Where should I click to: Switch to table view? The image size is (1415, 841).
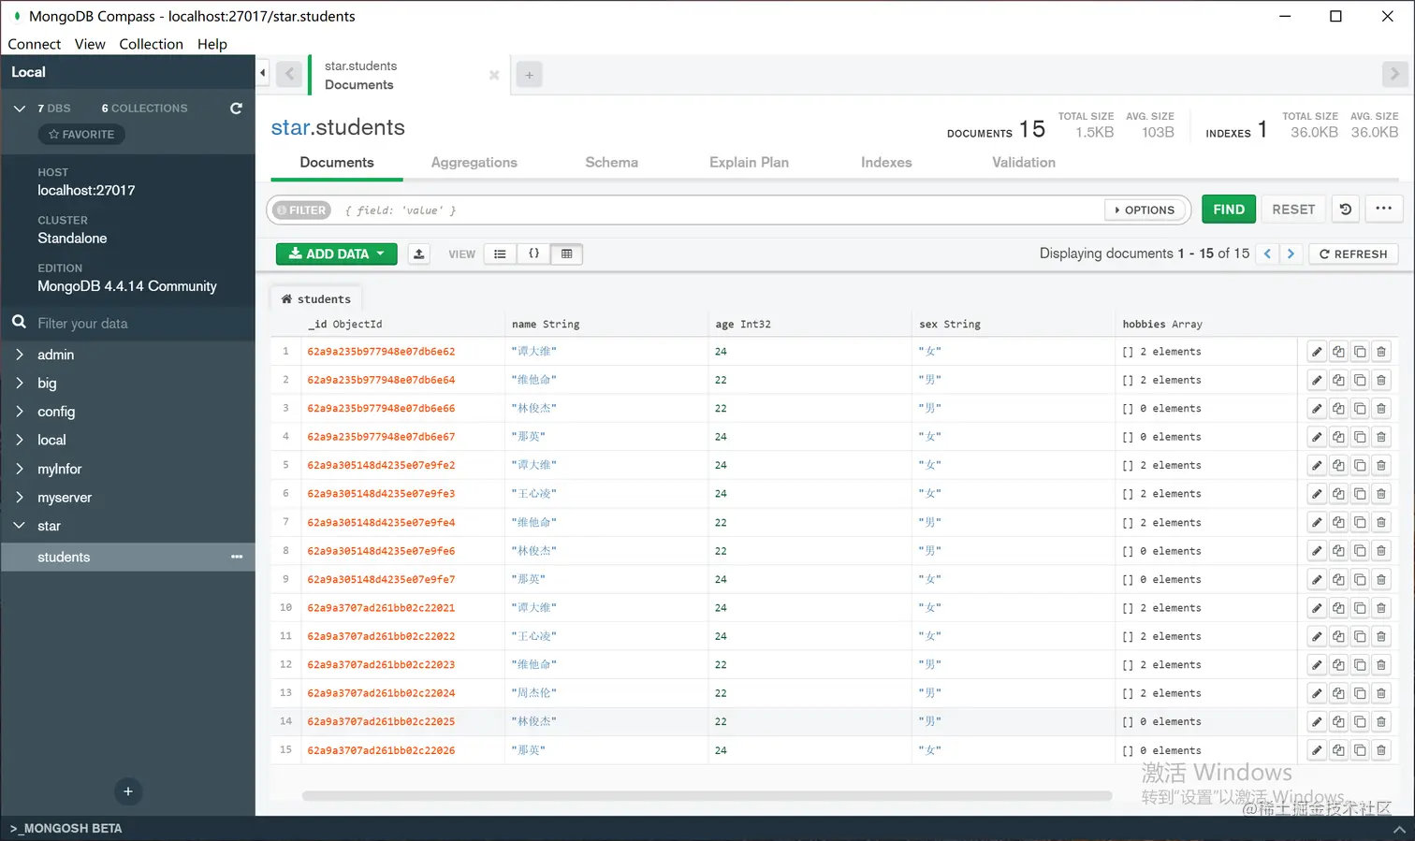coord(566,254)
